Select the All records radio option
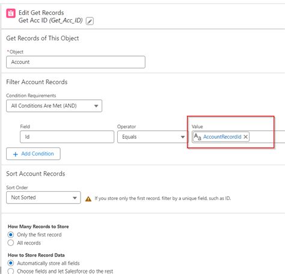This screenshot has height=274, width=285. click(x=11, y=243)
